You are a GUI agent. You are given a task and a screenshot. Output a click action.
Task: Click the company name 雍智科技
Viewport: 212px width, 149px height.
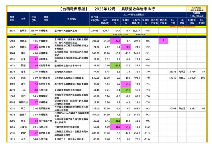point(23,102)
